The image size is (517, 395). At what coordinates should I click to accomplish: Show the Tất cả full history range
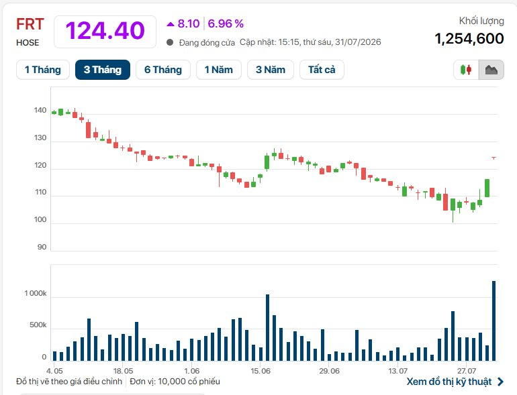click(322, 70)
